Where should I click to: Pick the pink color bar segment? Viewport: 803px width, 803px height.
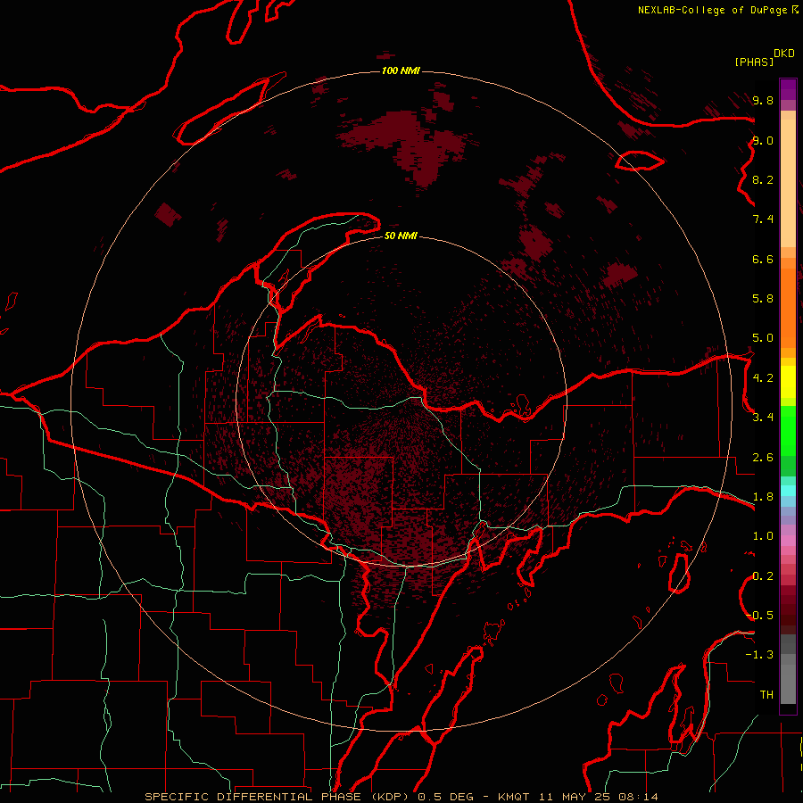point(788,541)
